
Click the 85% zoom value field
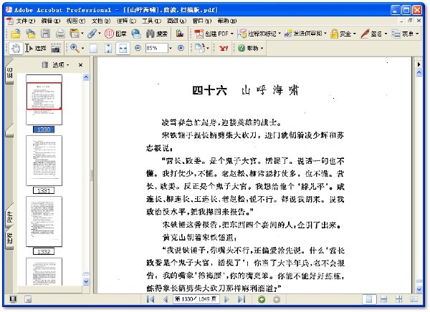coord(156,48)
